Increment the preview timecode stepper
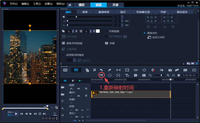The height and width of the screenshot is (123, 200). pyautogui.click(x=57, y=118)
